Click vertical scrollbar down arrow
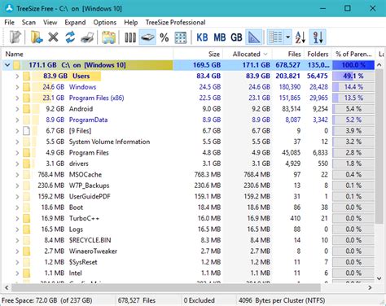 tap(379, 278)
